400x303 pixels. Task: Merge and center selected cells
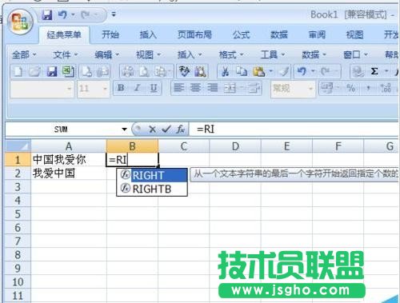230,88
